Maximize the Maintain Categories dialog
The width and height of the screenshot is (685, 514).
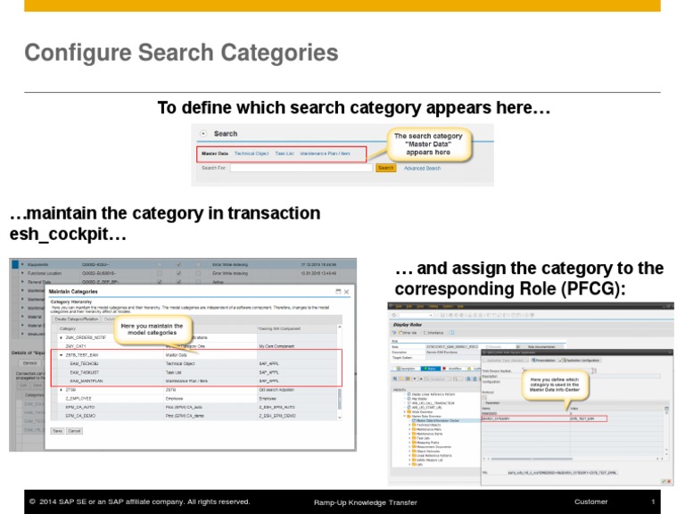coord(338,292)
